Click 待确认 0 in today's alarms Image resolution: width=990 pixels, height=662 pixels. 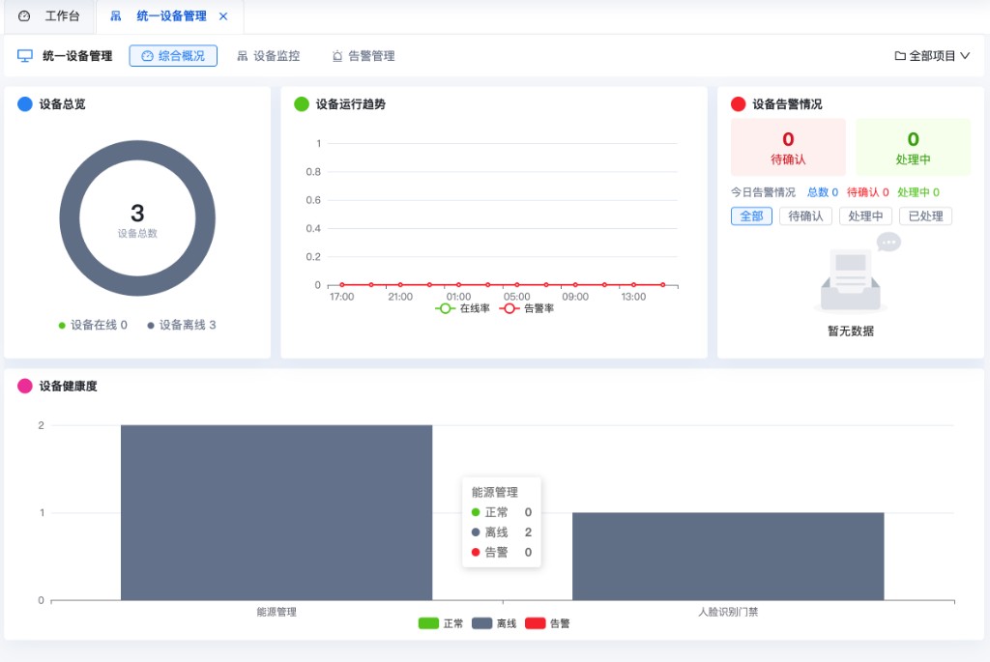867,192
